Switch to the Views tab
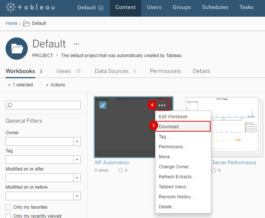 [x=64, y=71]
